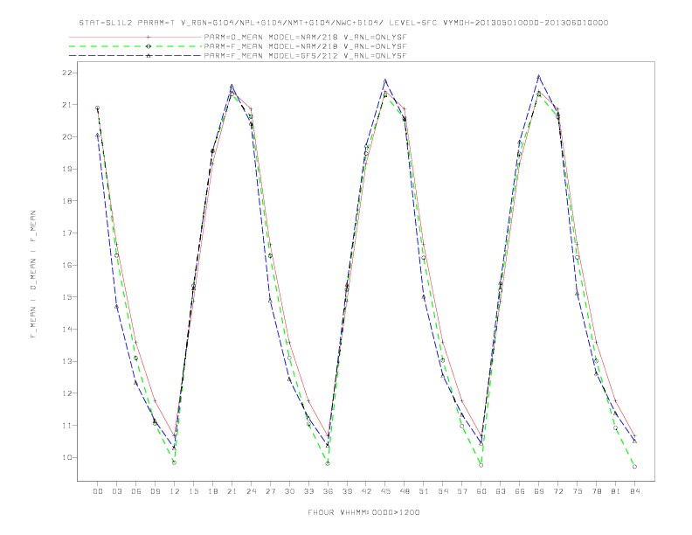Click y-axis tick label 22
Viewport: 692px width, 535px height.
66,73
